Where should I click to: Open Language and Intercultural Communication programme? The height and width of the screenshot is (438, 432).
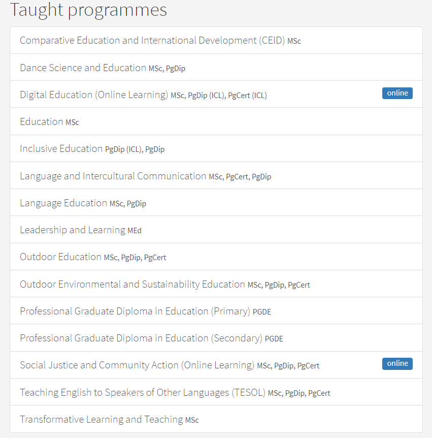click(x=113, y=176)
